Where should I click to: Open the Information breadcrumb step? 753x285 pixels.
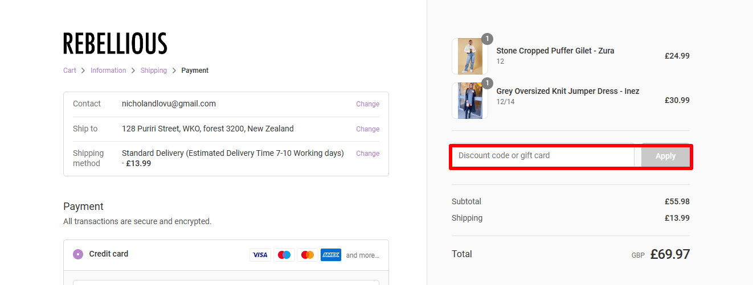(x=108, y=71)
